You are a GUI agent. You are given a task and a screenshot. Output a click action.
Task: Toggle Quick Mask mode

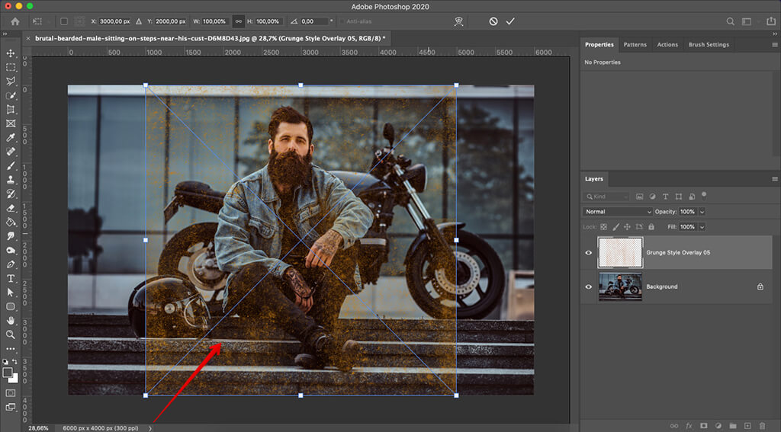11,392
